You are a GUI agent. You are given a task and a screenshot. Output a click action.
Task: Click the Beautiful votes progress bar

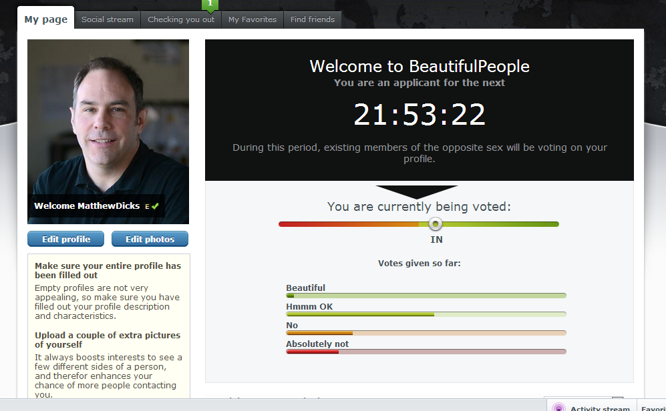(426, 296)
